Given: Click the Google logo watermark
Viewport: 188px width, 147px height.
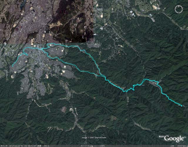Looking at the screenshot, I should [x=174, y=138].
